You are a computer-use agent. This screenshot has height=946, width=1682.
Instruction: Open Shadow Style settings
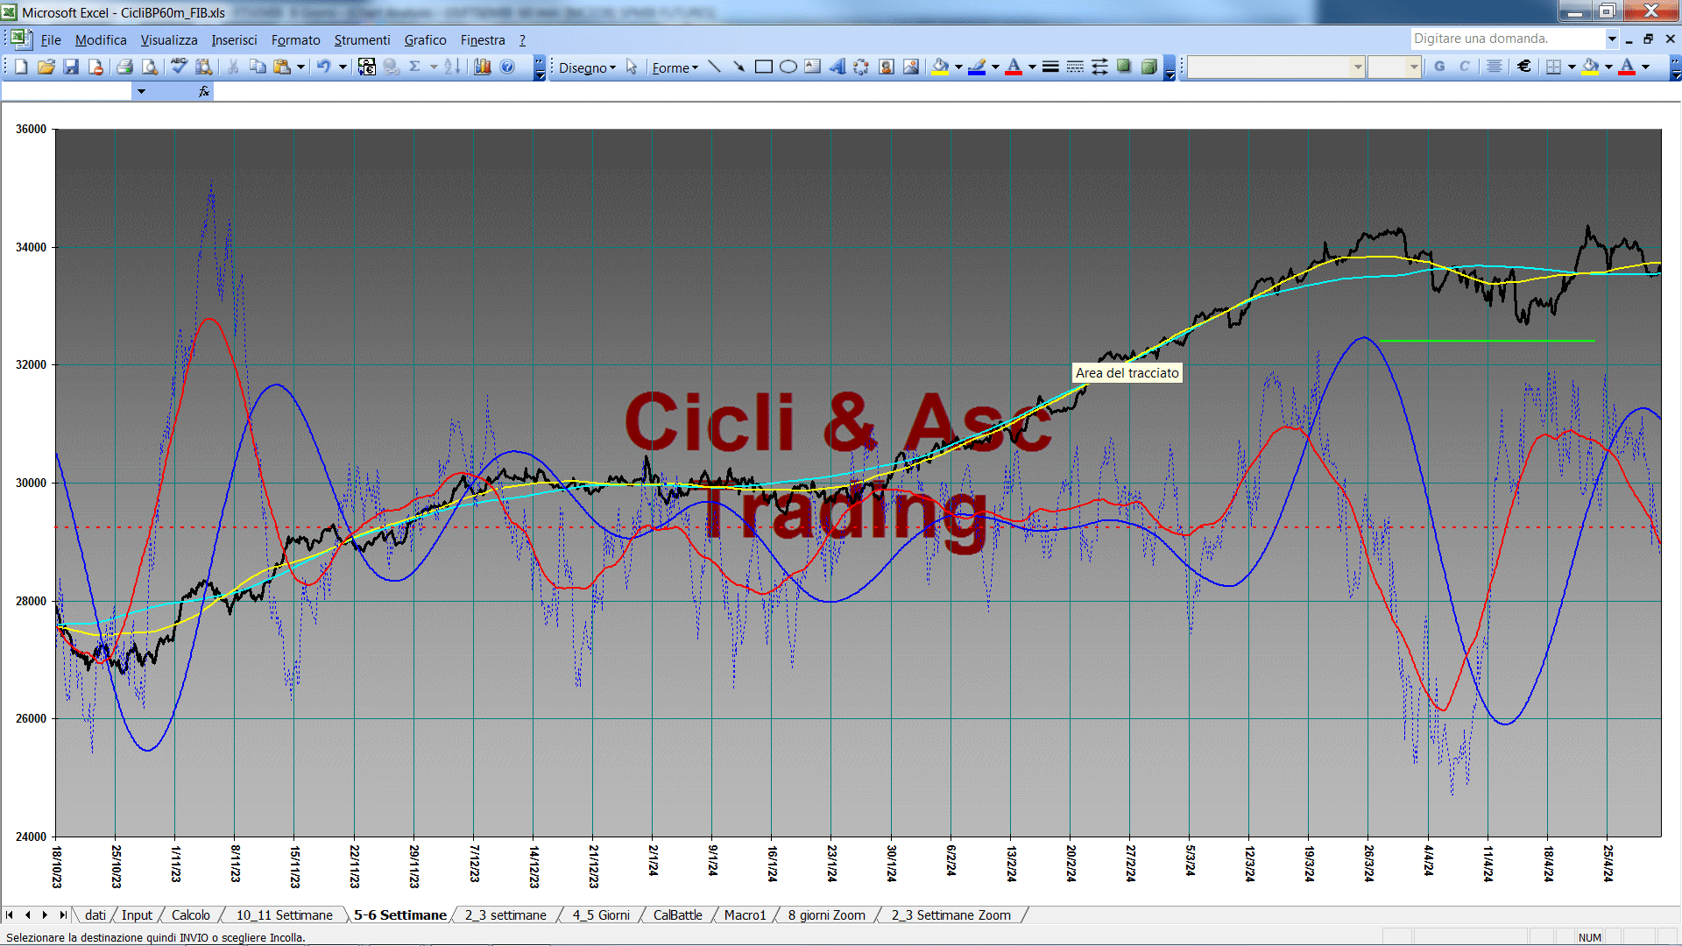tap(1124, 67)
